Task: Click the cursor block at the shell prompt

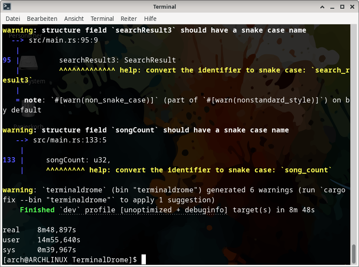Action: [144, 260]
